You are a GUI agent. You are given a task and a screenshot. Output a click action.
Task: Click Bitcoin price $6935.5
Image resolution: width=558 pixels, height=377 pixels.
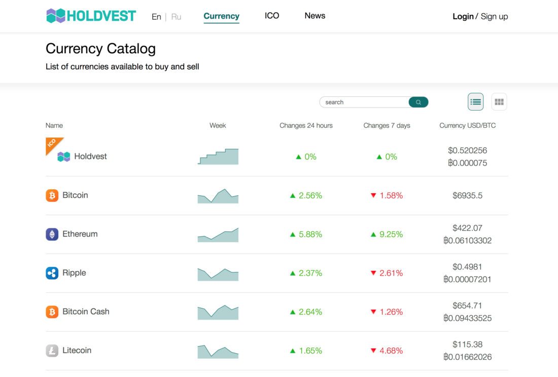[468, 195]
